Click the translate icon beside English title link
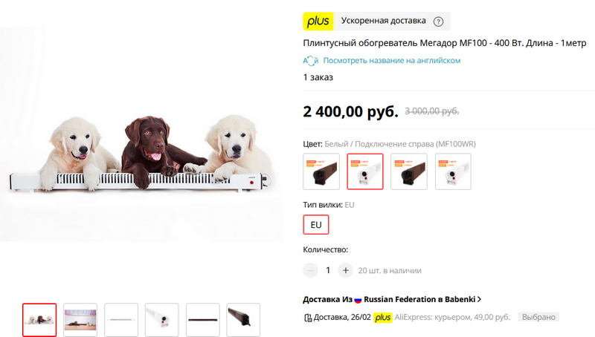Viewport: 595px width, 337px height. click(311, 61)
